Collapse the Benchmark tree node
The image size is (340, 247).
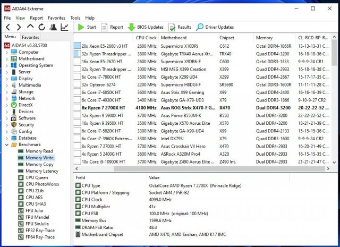pyautogui.click(x=7, y=144)
